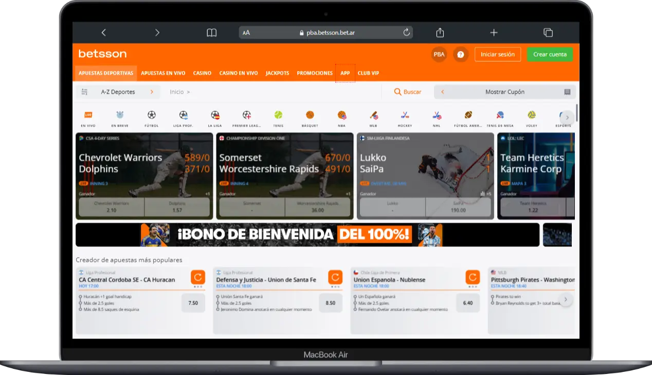Select the App tab

(x=345, y=73)
